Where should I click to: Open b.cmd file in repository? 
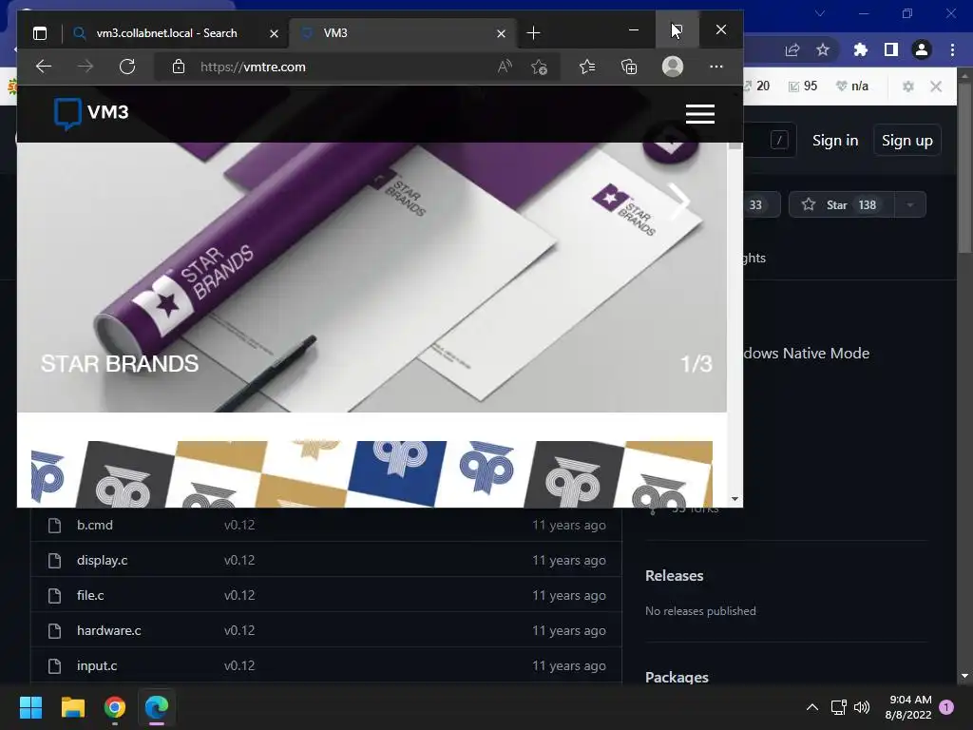pyautogui.click(x=95, y=525)
